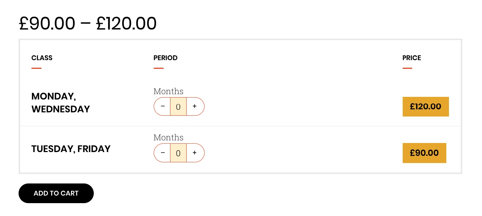Select the Tuesday, Friday class name
Screen dimensions: 482x216
tap(71, 149)
